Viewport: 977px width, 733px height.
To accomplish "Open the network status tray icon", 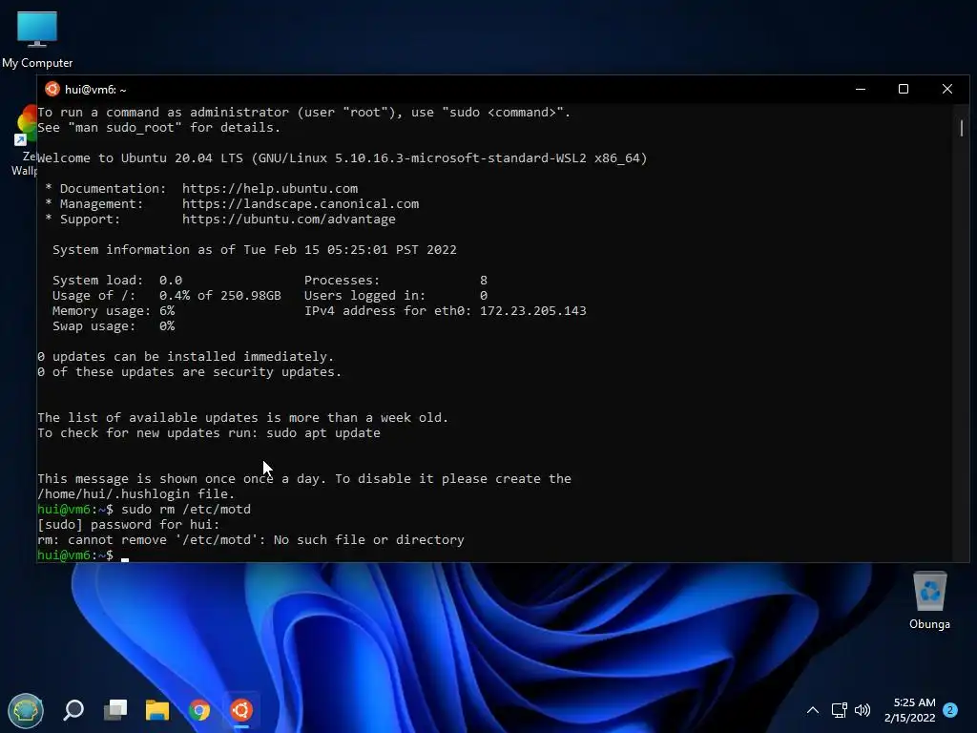I will [x=839, y=710].
